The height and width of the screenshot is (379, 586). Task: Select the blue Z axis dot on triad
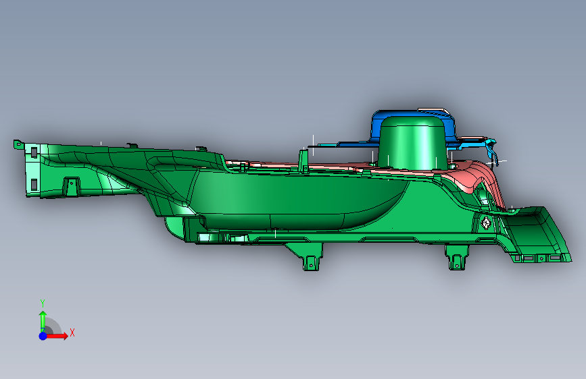(43, 336)
